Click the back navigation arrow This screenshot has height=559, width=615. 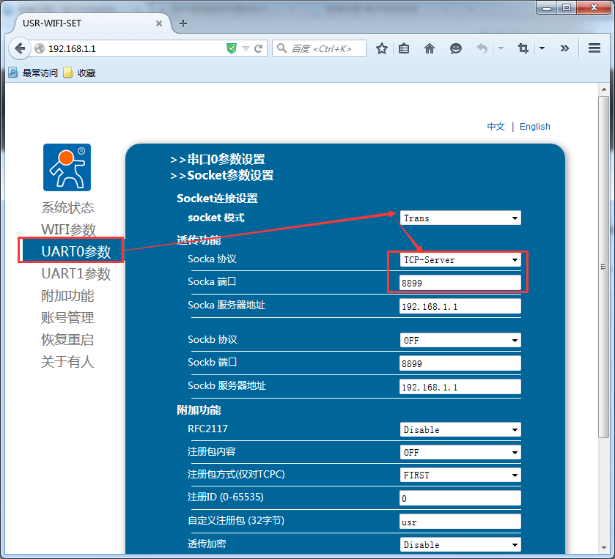click(x=20, y=48)
